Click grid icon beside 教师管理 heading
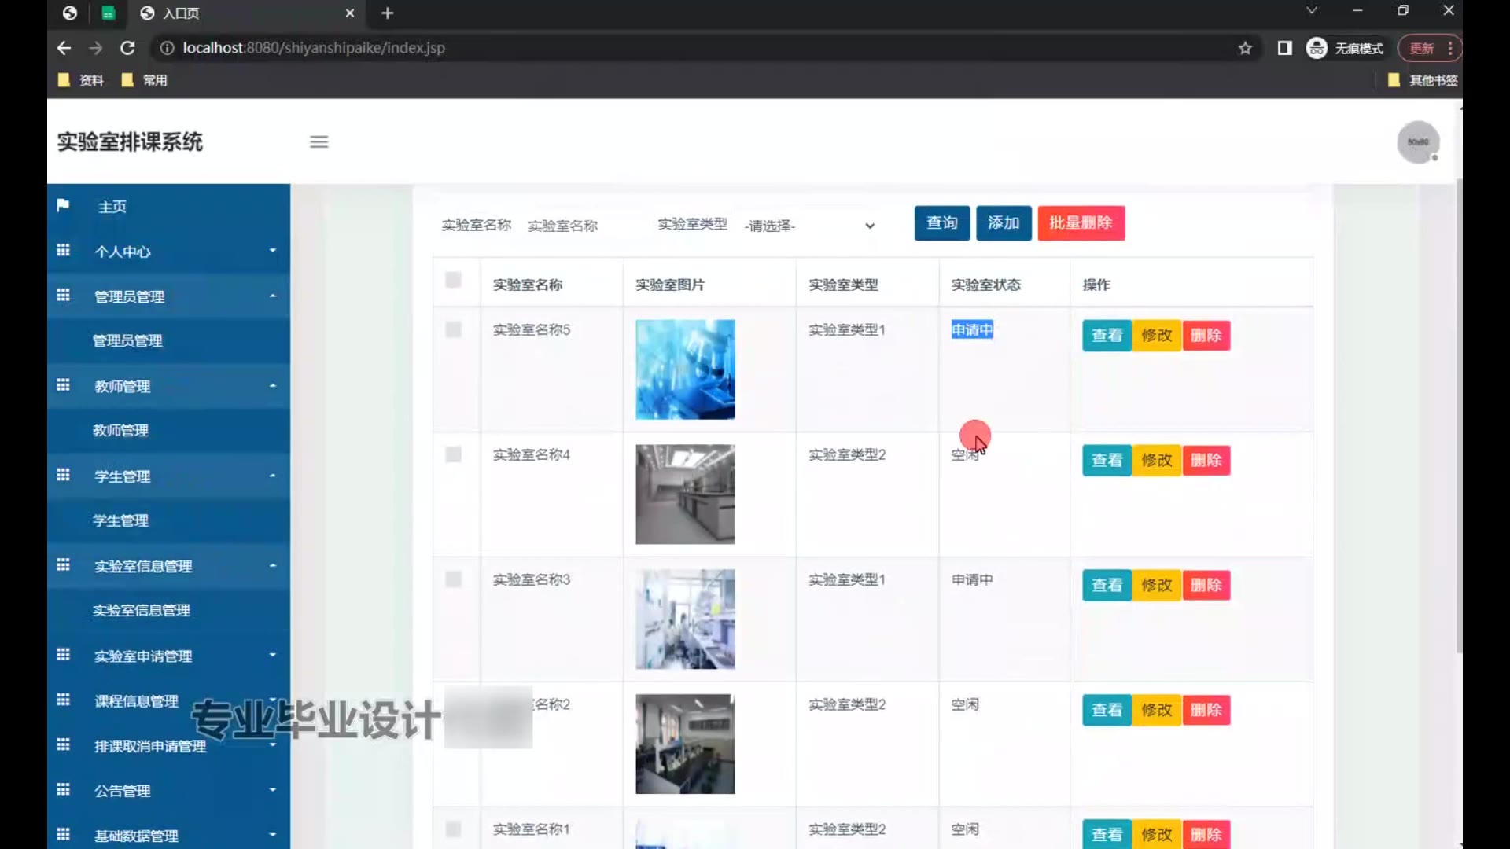 coord(63,385)
